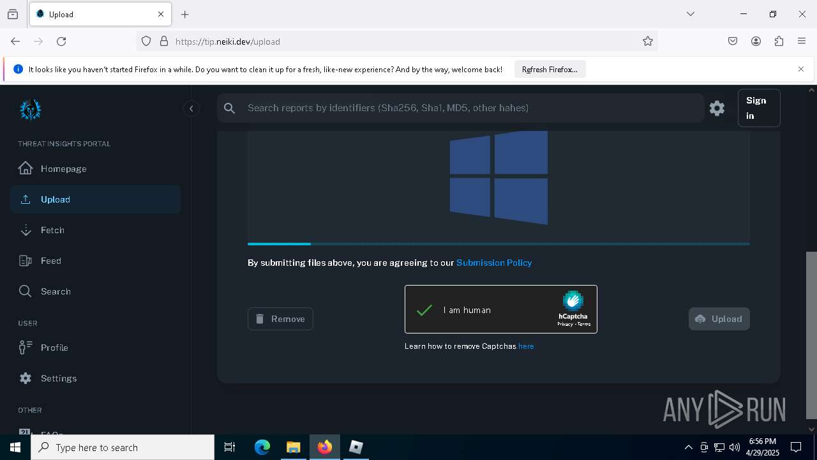Image resolution: width=817 pixels, height=460 pixels.
Task: Click the notification bar info icon
Action: (18, 69)
